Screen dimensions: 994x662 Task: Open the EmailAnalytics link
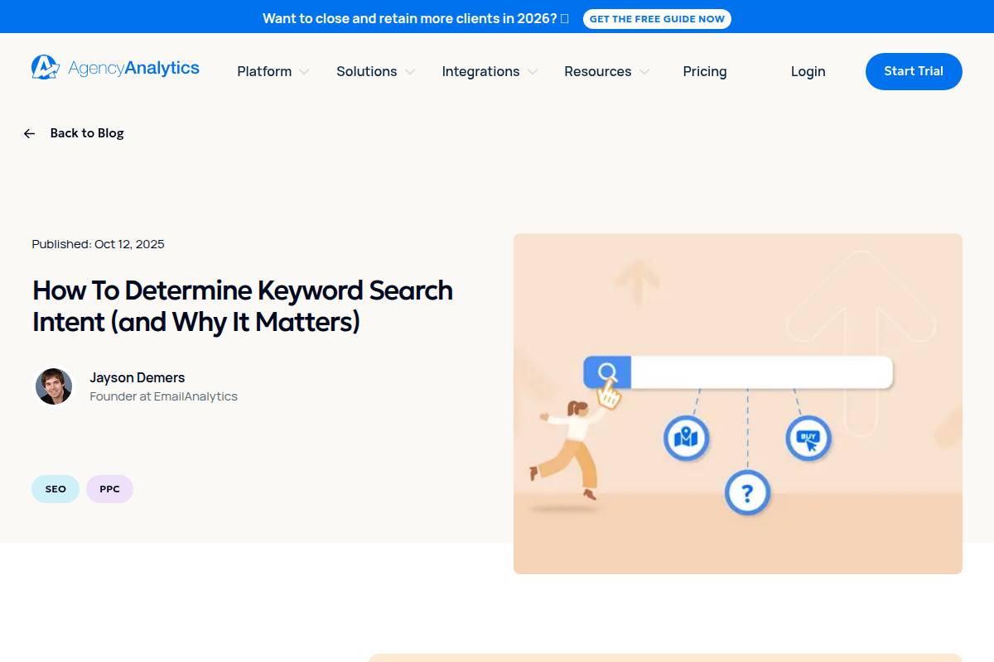195,396
